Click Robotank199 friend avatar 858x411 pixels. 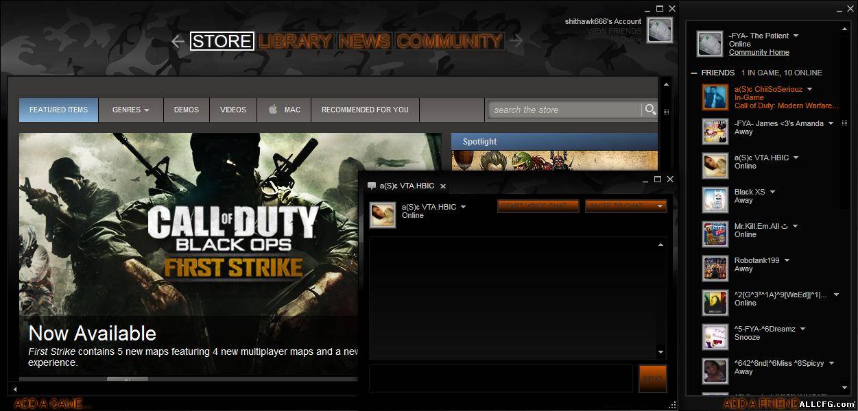(x=715, y=269)
